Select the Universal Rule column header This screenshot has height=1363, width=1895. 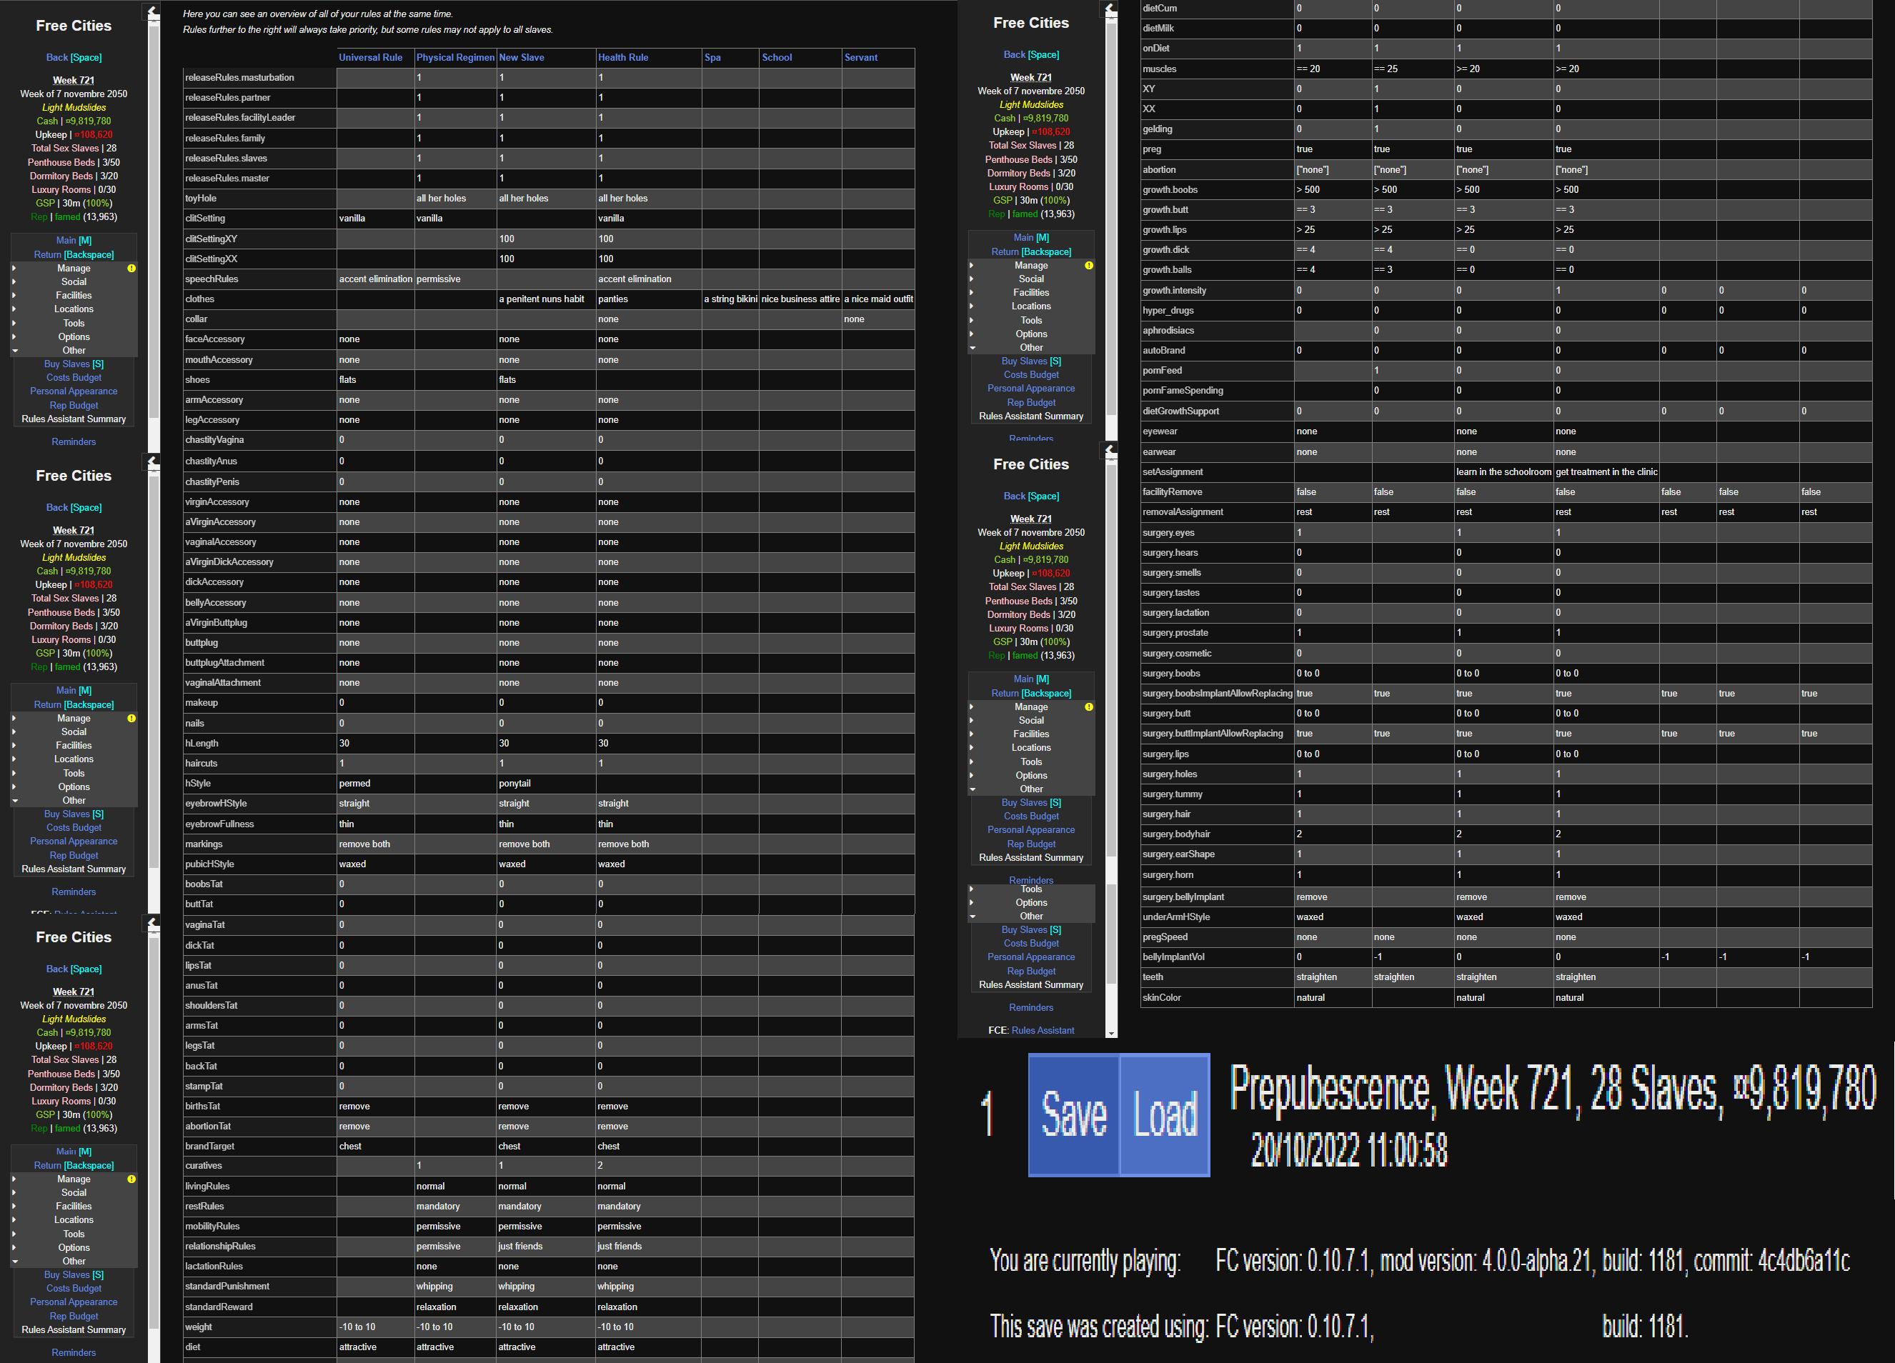tap(370, 58)
